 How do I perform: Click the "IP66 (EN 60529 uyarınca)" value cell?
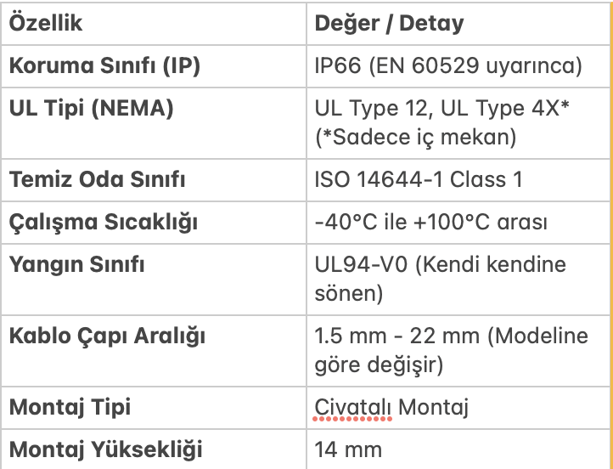click(447, 65)
